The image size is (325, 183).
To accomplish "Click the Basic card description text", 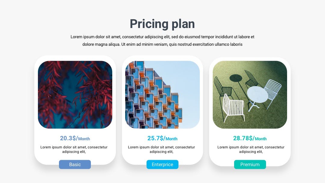I will tap(74, 149).
